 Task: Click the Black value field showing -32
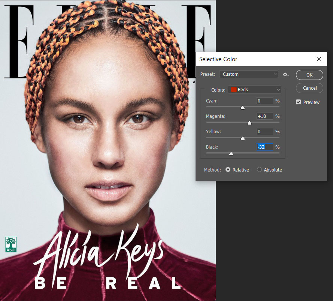264,147
